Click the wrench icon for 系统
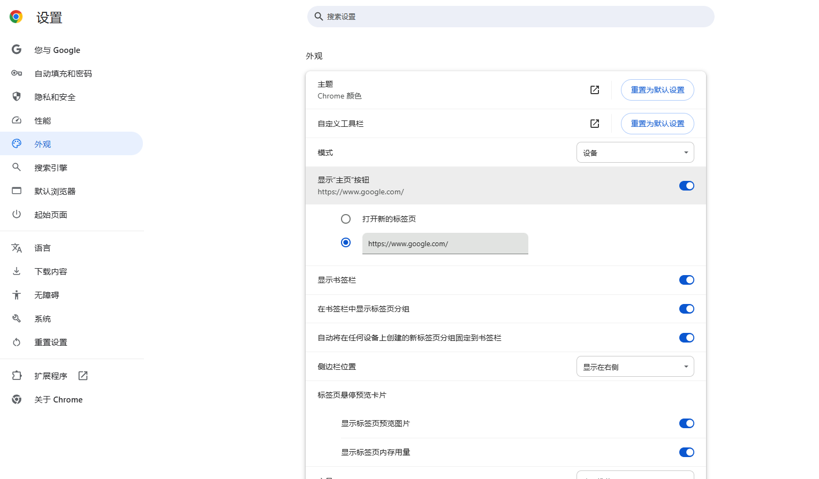This screenshot has height=479, width=819. [x=17, y=318]
